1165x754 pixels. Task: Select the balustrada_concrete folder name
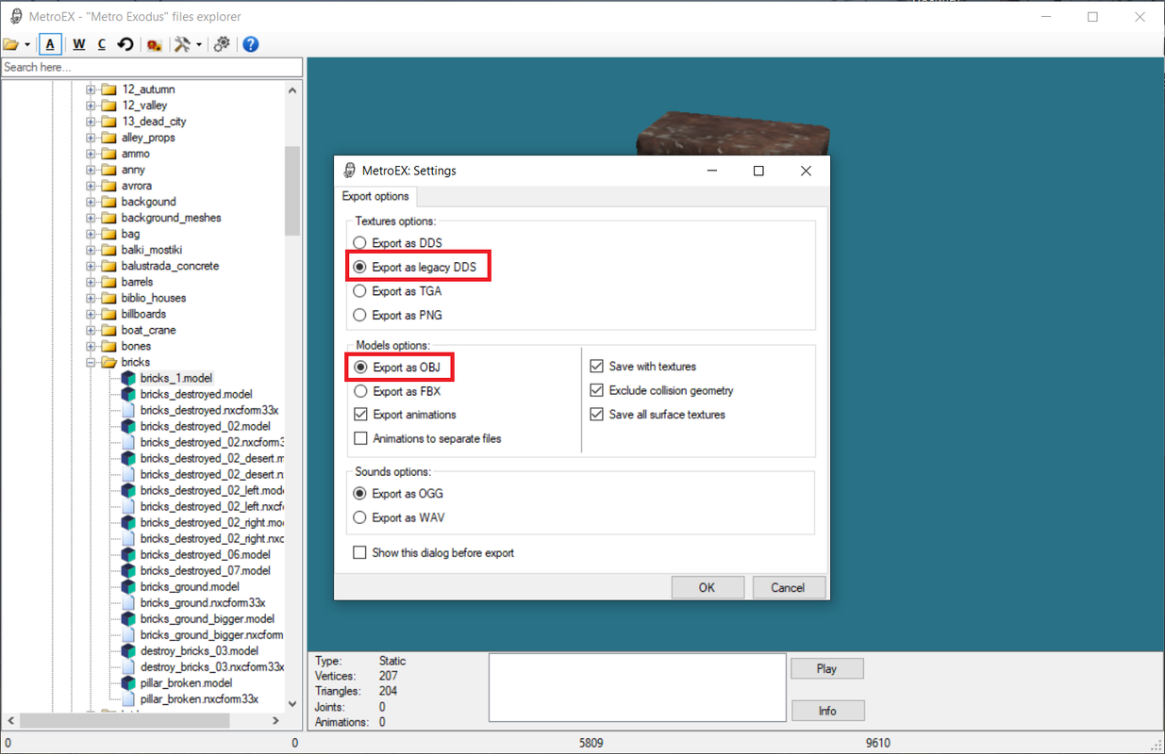[170, 266]
